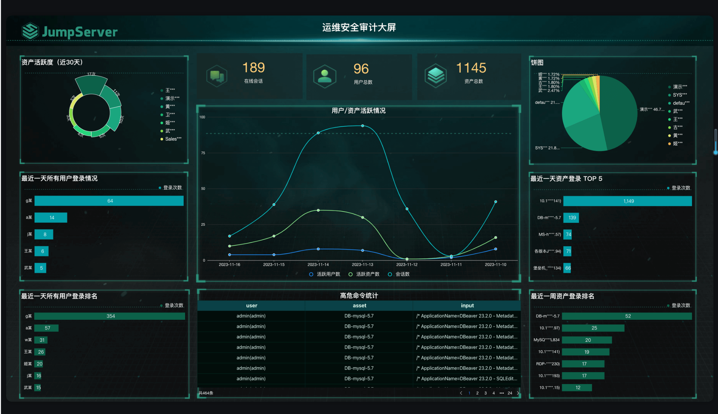Click the asset column header
718x414 pixels.
[x=359, y=305]
